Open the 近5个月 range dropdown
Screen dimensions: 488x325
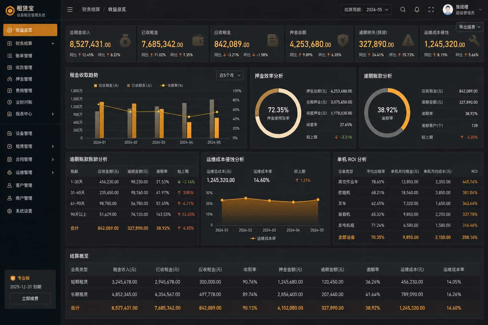pyautogui.click(x=230, y=75)
